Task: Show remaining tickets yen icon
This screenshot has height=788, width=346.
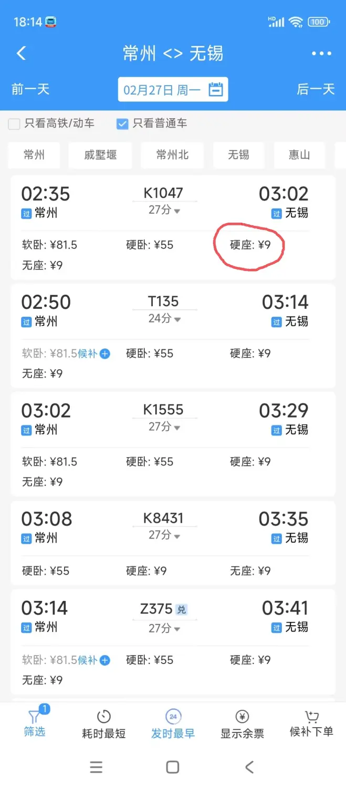Action: [x=242, y=717]
